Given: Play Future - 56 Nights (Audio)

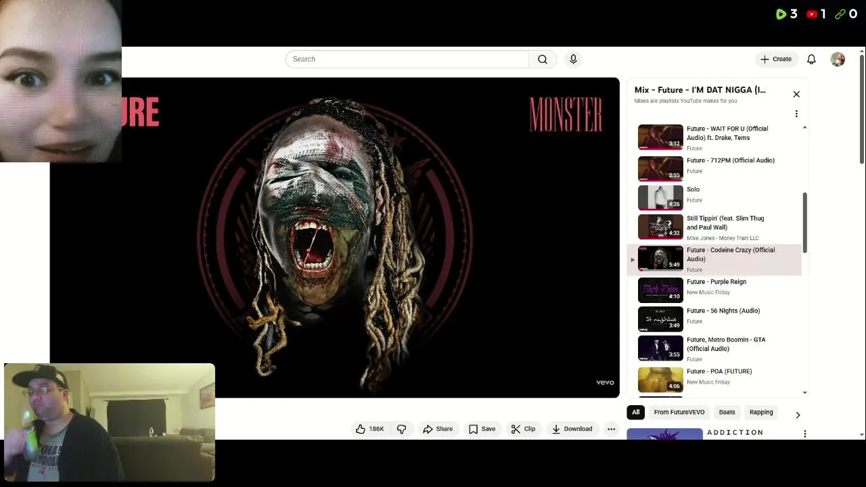Looking at the screenshot, I should (723, 310).
